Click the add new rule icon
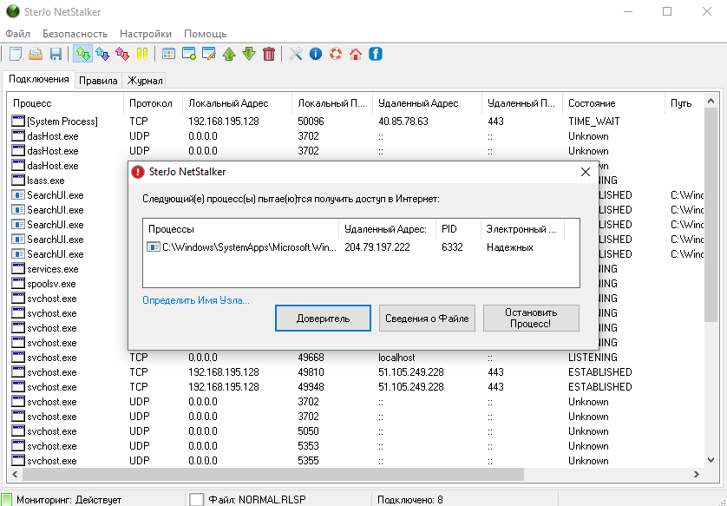Screen dimensions: 727x506 189,54
